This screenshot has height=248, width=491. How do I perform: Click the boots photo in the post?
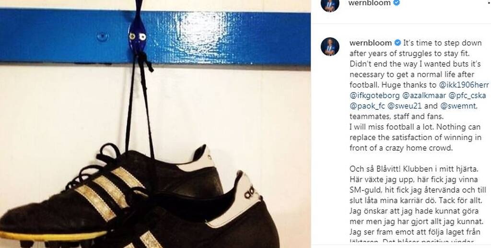(155, 124)
